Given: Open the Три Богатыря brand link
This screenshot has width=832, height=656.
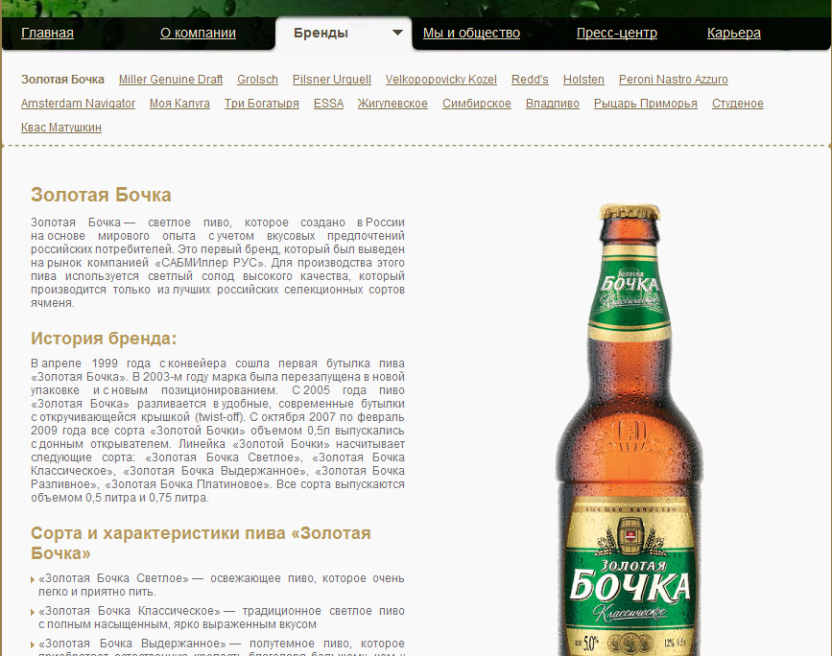Looking at the screenshot, I should click(x=262, y=104).
